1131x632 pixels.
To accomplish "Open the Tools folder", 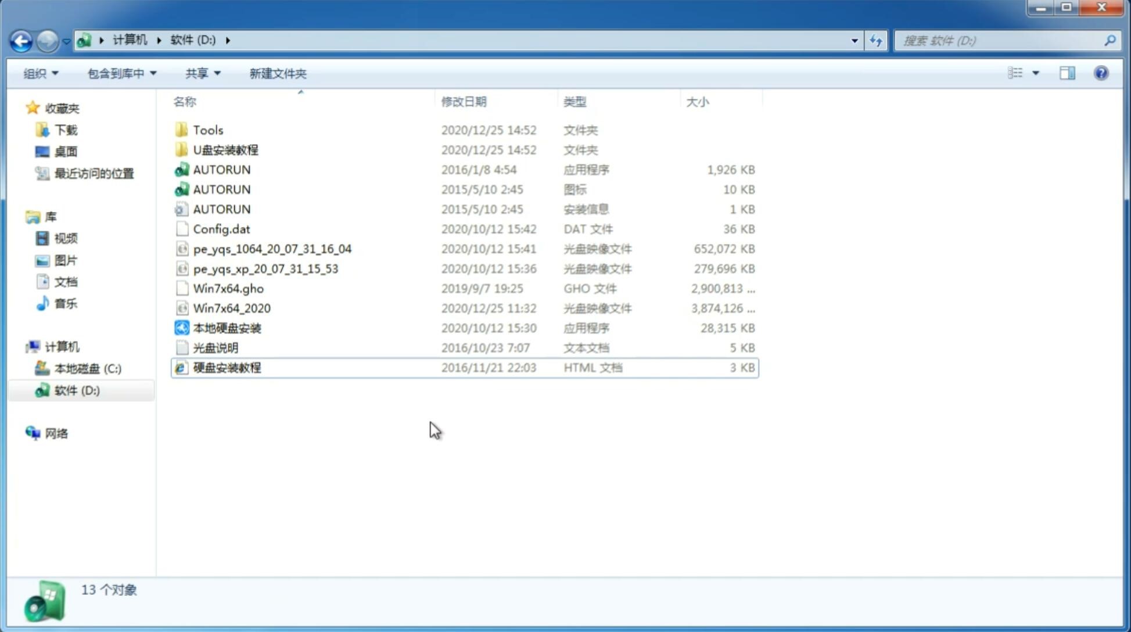I will pyautogui.click(x=207, y=130).
